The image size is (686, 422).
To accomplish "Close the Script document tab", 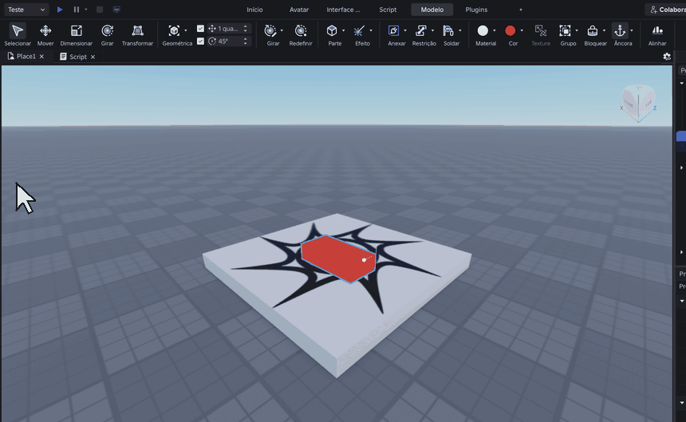I will [x=93, y=57].
